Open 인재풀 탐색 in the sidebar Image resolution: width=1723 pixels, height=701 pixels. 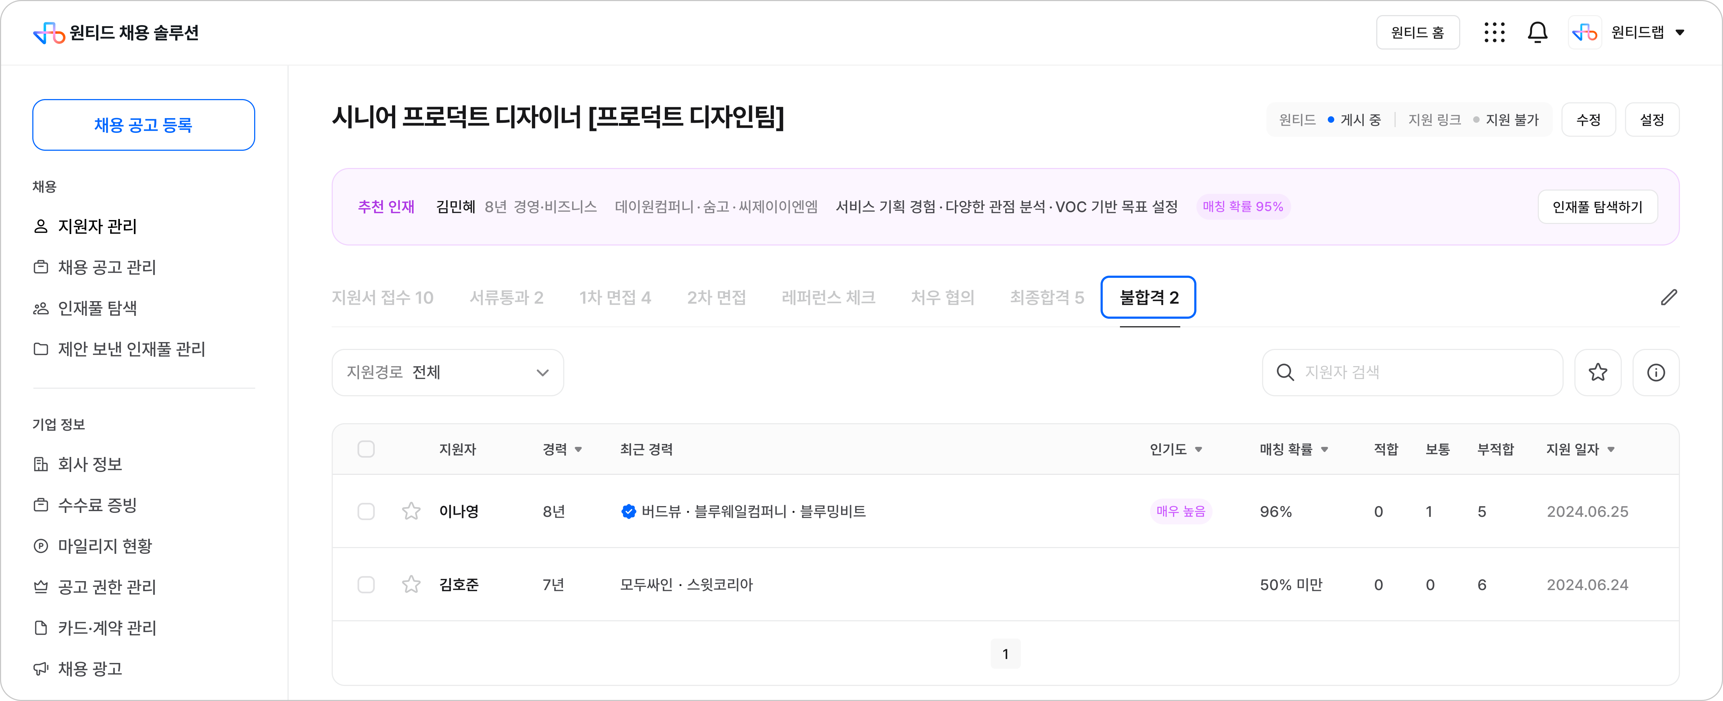tap(98, 308)
